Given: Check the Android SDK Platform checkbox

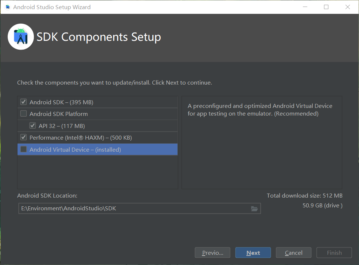Looking at the screenshot, I should (24, 114).
